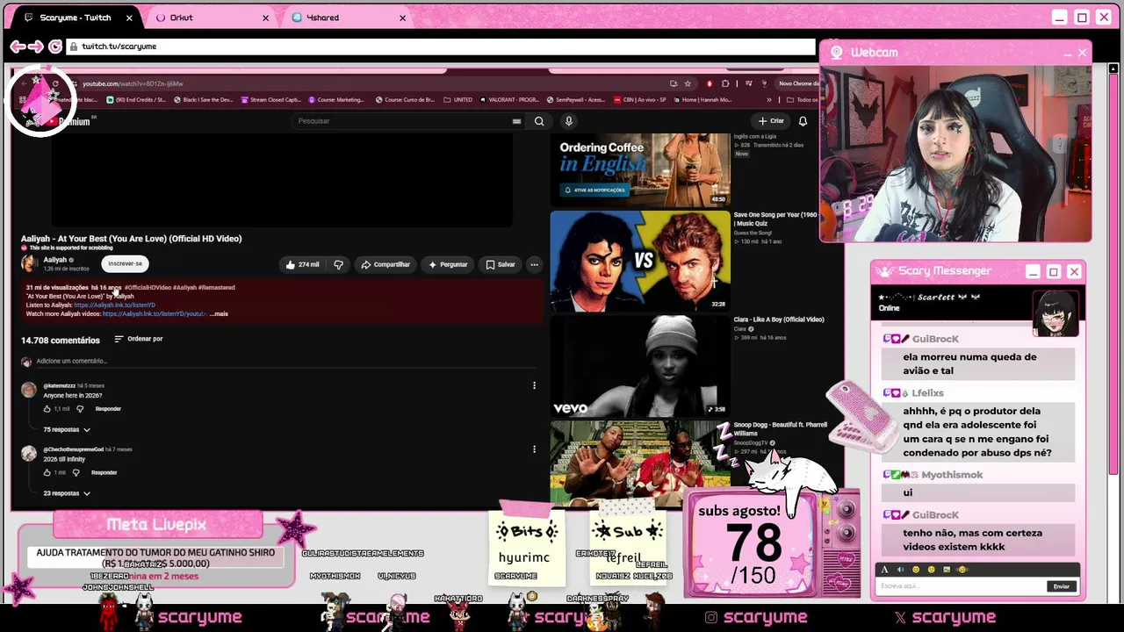Minimize the Scary Messenger window
Image resolution: width=1124 pixels, height=632 pixels.
point(1033,272)
